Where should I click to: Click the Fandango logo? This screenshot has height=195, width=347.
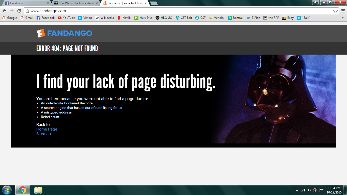click(x=64, y=33)
